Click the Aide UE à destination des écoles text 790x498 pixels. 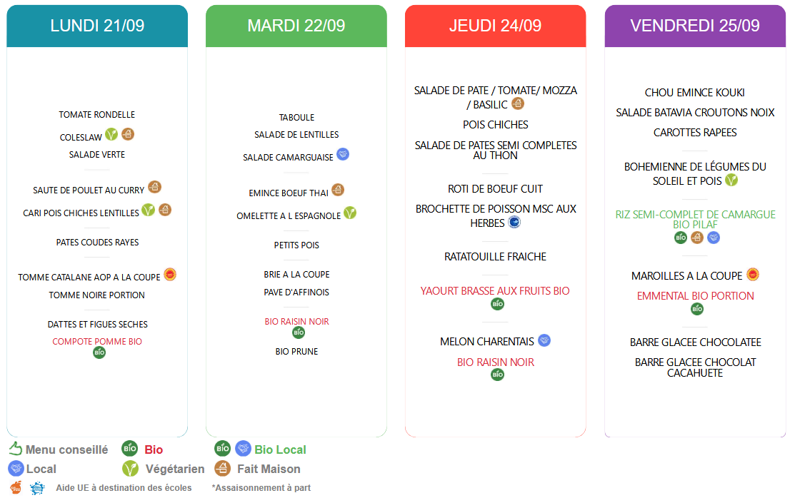(x=124, y=487)
